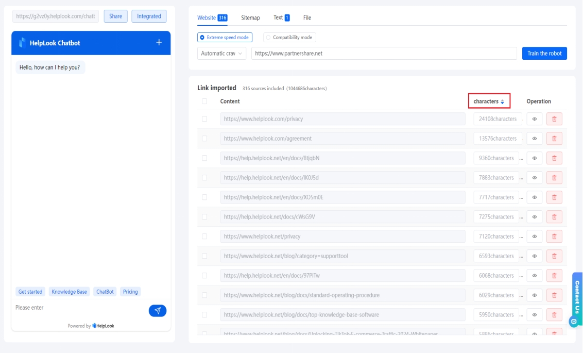This screenshot has width=583, height=353.
Task: Switch to the Sitemap tab
Action: coord(251,18)
